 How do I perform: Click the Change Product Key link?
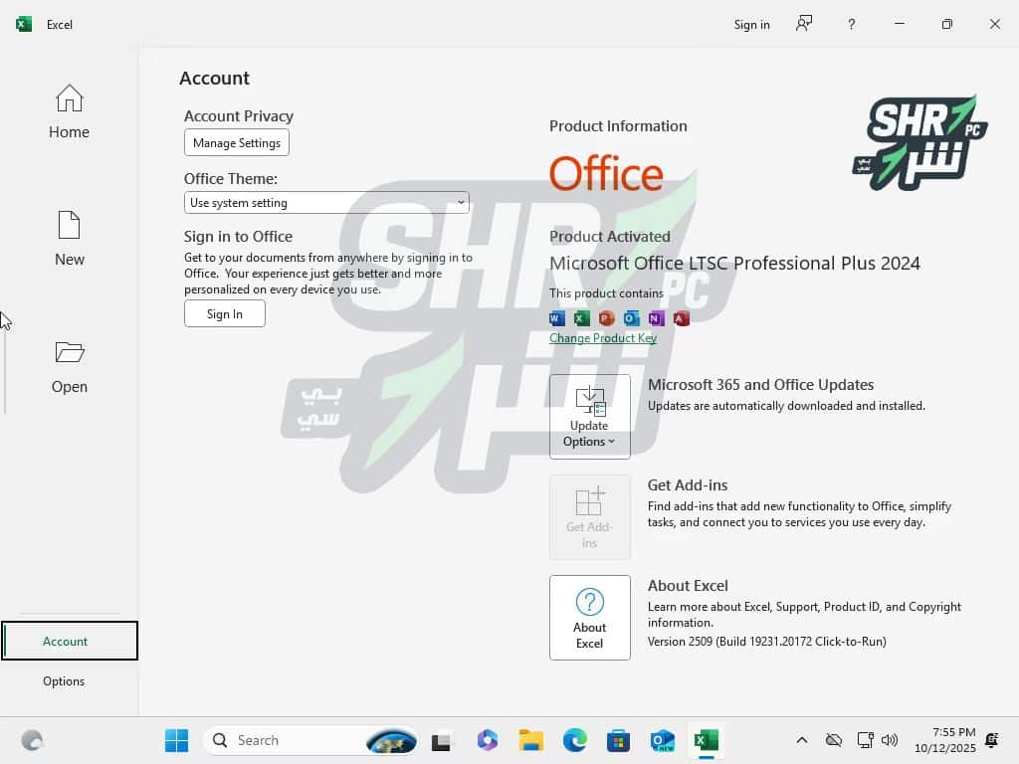tap(603, 338)
